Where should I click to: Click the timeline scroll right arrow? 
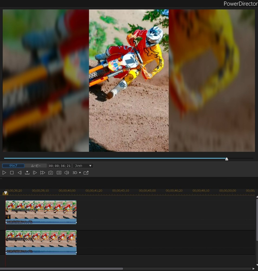tap(253, 269)
